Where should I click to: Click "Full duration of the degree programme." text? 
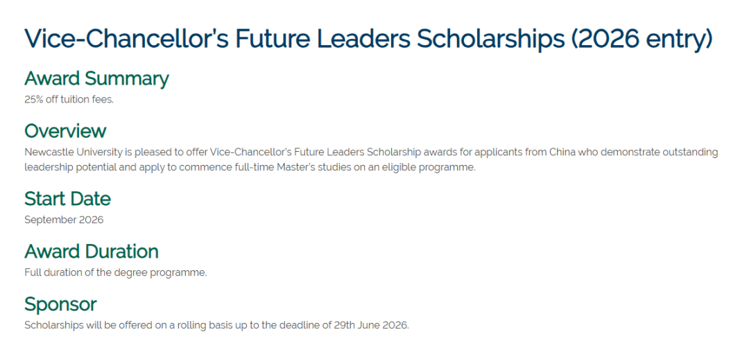point(115,272)
